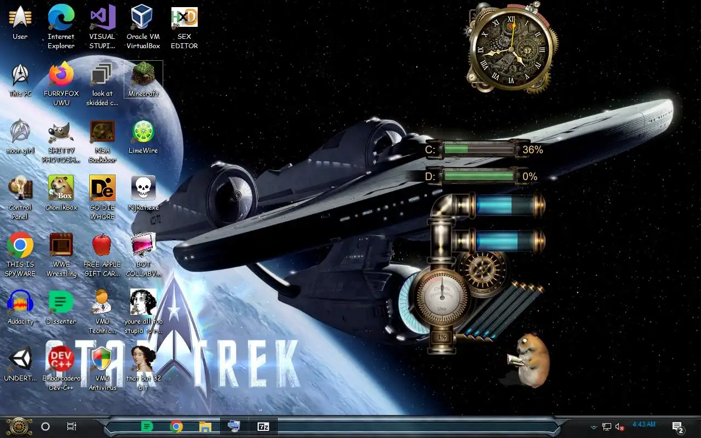Click the C: drive 36% usage bar

coord(480,149)
